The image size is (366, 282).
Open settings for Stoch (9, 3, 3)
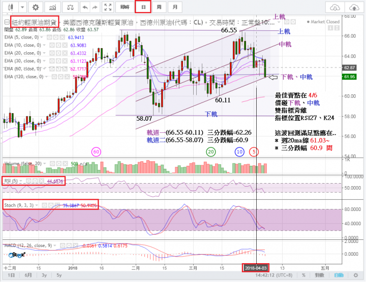(x=50, y=205)
